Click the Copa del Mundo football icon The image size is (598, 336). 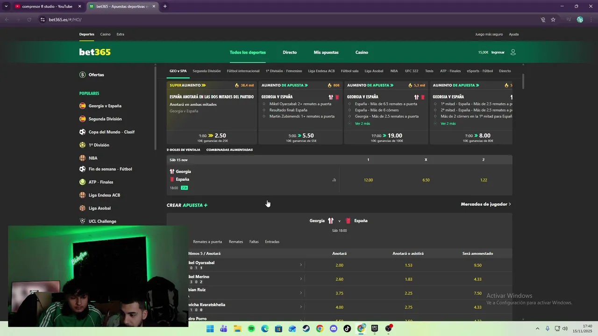(83, 132)
